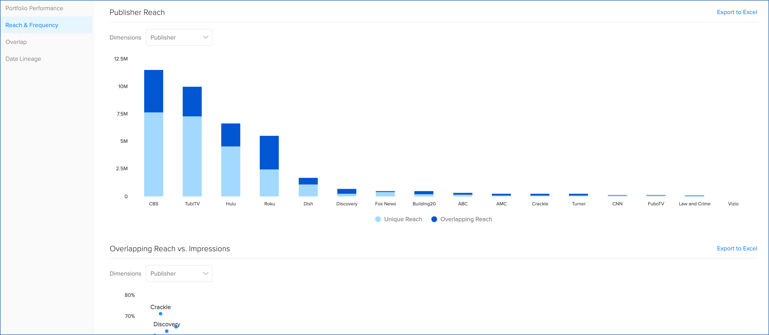Switch to the Overlap section
Image resolution: width=769 pixels, height=335 pixels.
(x=16, y=42)
